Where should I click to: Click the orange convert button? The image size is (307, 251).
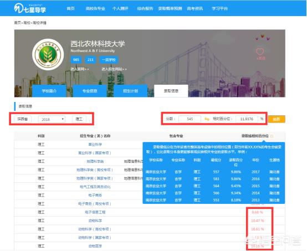tap(277, 119)
